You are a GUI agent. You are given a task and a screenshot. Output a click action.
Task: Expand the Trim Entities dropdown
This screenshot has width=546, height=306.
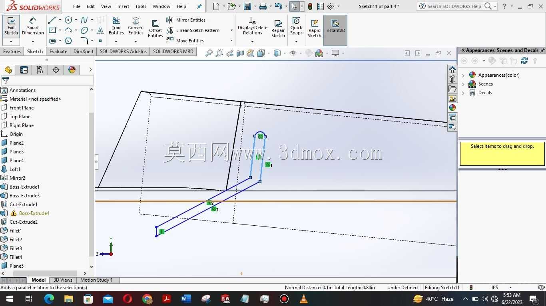(x=116, y=42)
